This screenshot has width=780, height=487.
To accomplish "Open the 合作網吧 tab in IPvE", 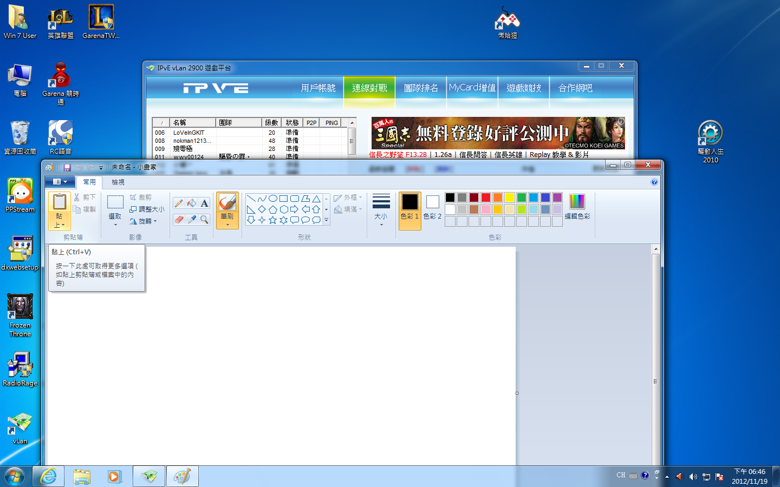I will 575,88.
